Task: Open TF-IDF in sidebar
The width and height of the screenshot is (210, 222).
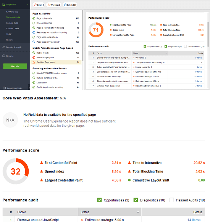Action: pos(9,34)
